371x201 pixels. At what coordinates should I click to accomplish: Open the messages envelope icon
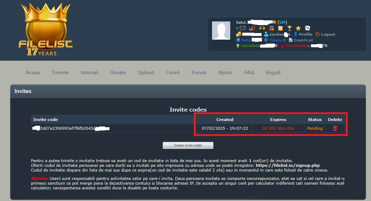click(242, 28)
